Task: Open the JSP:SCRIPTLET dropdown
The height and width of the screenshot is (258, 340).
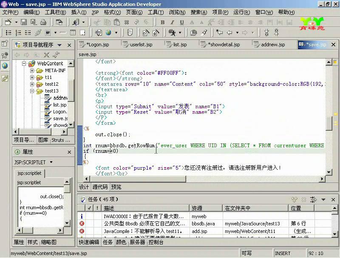Action: tap(51, 162)
